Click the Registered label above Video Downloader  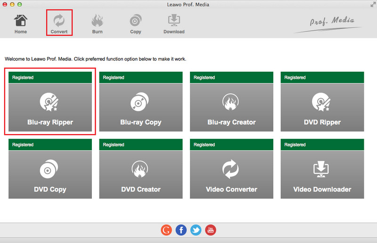(x=295, y=145)
